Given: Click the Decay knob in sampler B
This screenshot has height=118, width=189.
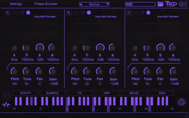Looking at the screenshot, I should 87,48.
